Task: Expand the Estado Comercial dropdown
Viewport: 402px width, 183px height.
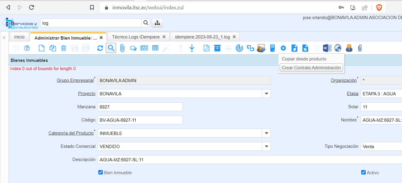Action: pyautogui.click(x=266, y=146)
